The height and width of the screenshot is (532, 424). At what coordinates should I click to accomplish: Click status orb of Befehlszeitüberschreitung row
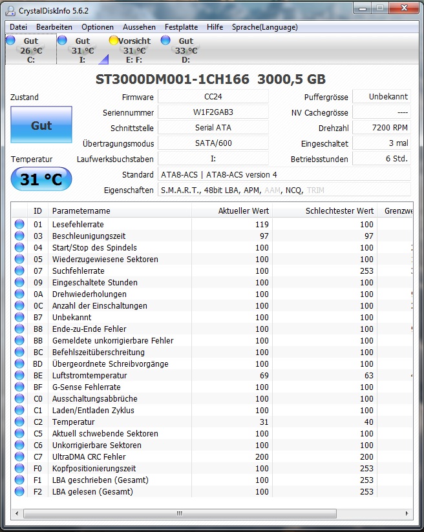(x=19, y=352)
